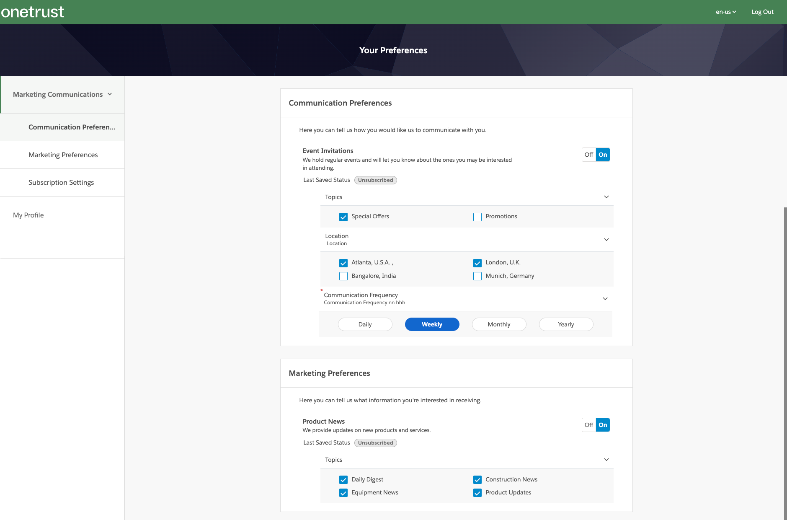Viewport: 787px width, 520px height.
Task: Uncheck the London, U.K. location
Action: click(x=477, y=263)
